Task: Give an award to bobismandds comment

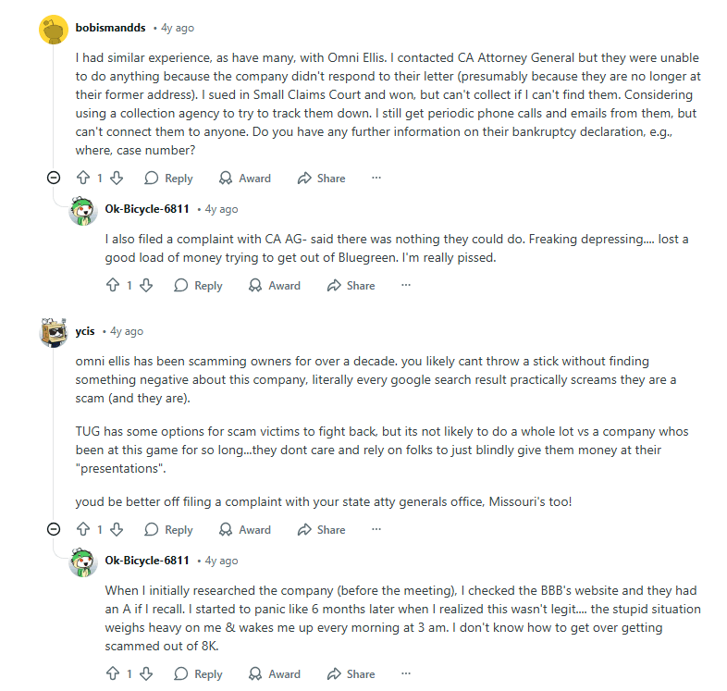Action: pos(245,179)
